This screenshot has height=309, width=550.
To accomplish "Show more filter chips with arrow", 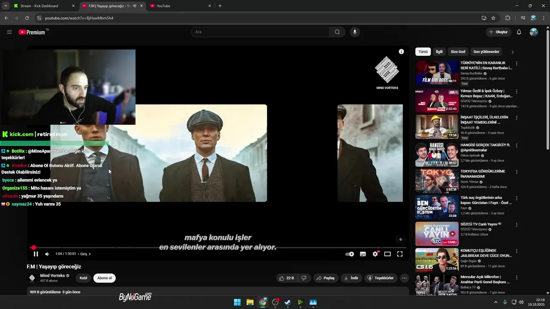I will [x=512, y=52].
